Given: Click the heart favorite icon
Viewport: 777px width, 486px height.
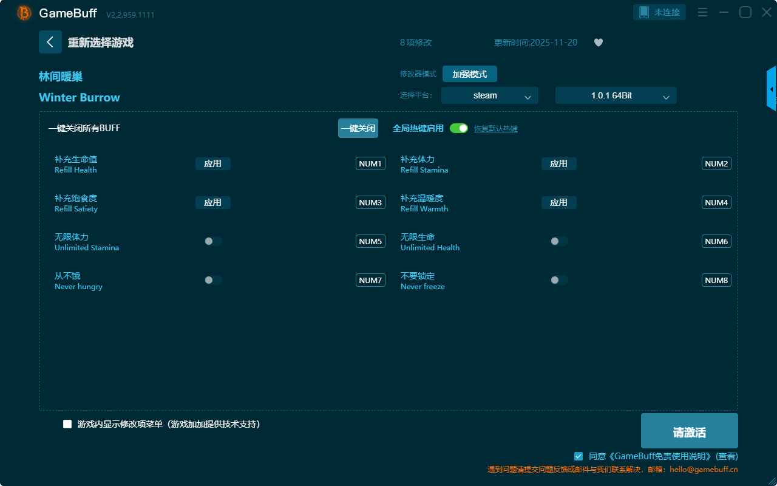Looking at the screenshot, I should (x=598, y=43).
